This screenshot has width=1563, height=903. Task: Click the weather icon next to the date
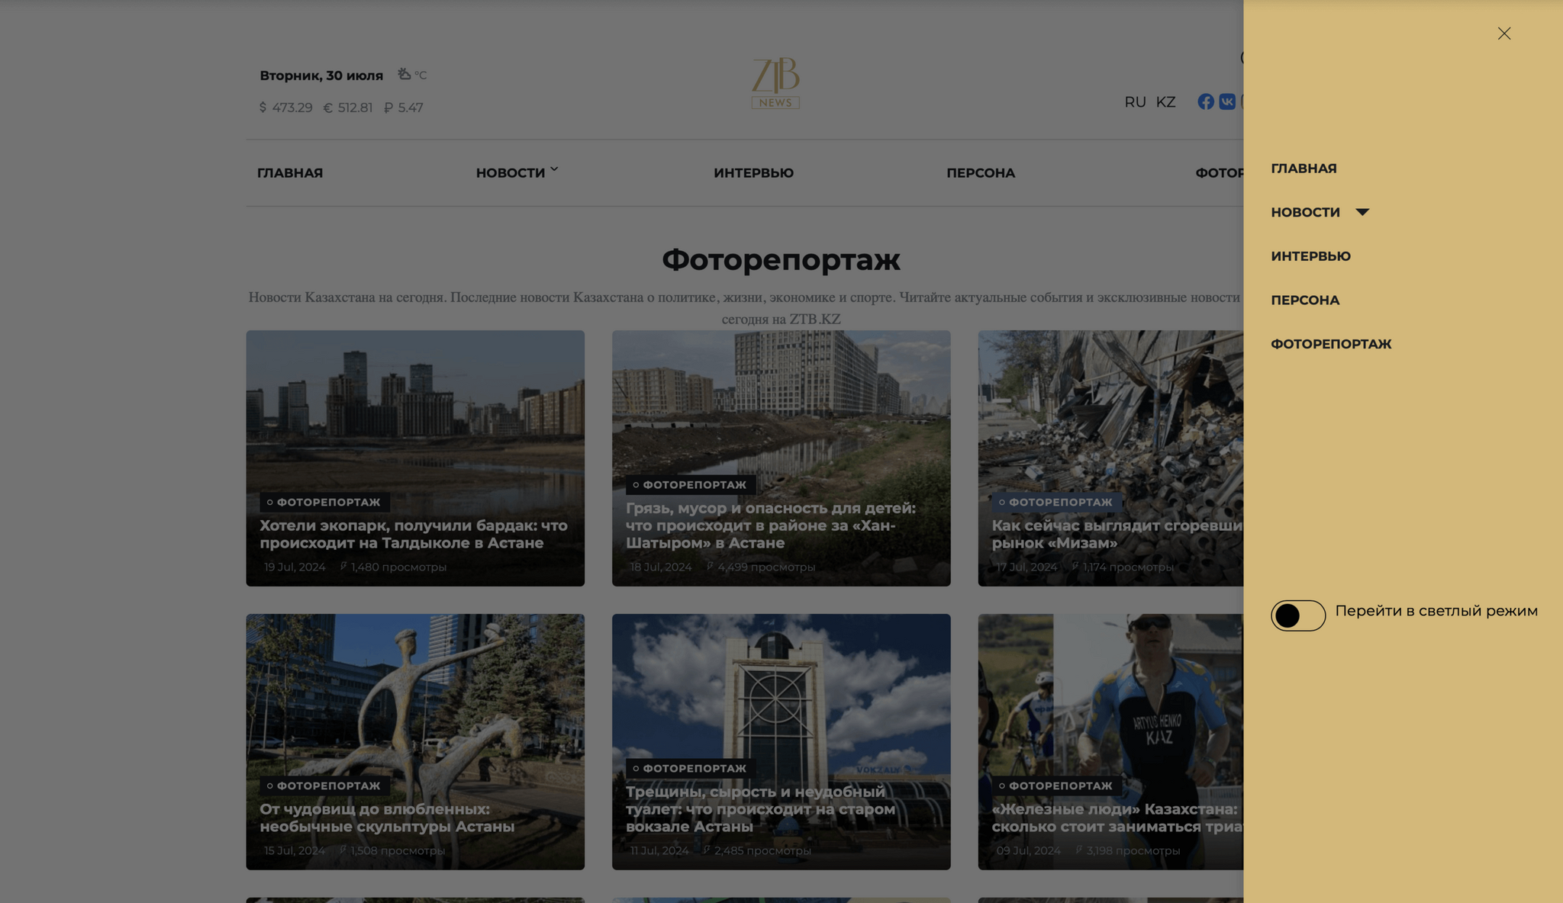404,74
